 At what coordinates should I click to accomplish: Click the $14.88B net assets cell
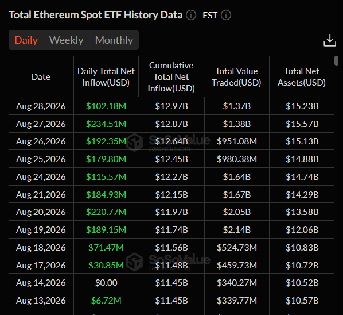coord(302,159)
